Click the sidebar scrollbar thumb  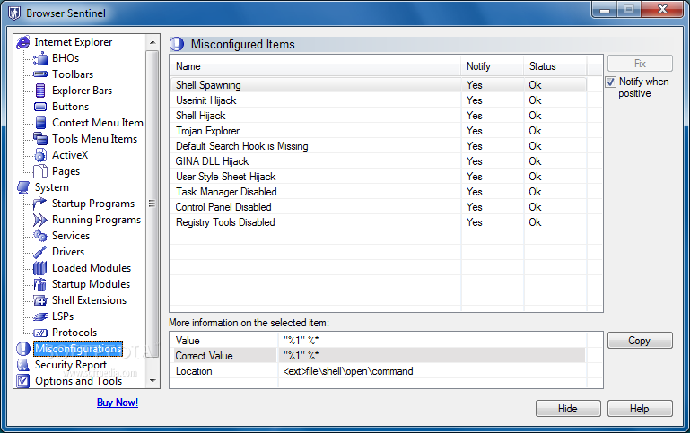[x=153, y=204]
